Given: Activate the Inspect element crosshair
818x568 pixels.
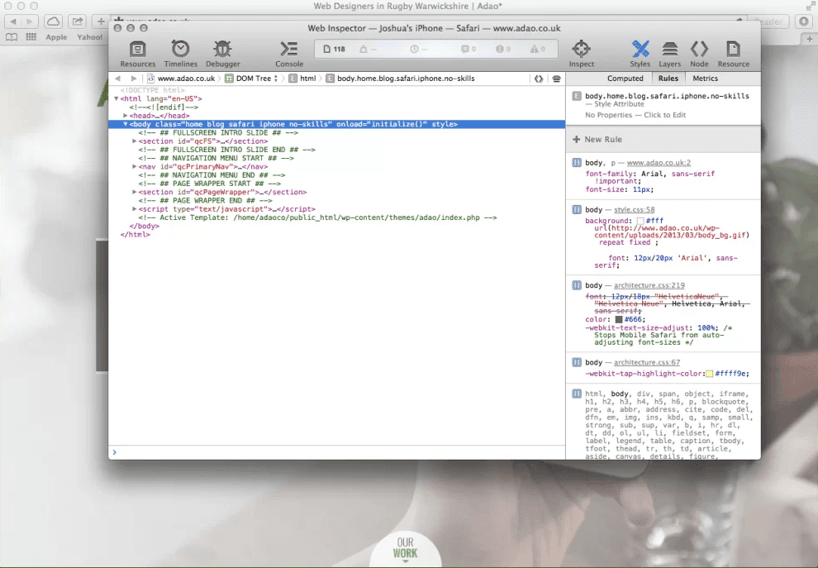Looking at the screenshot, I should (581, 50).
